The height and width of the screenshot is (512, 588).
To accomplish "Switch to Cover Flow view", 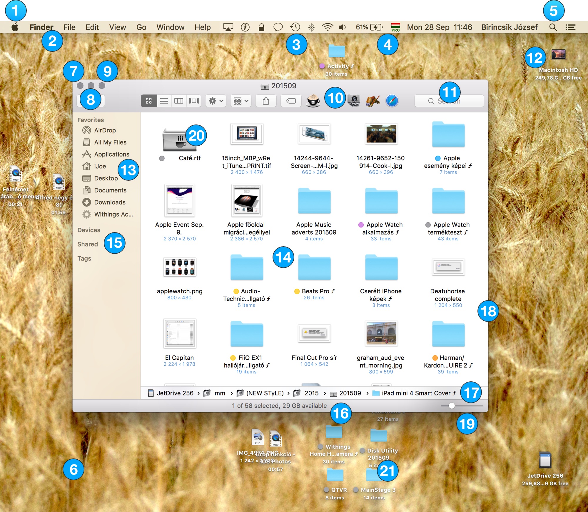I will pos(194,101).
